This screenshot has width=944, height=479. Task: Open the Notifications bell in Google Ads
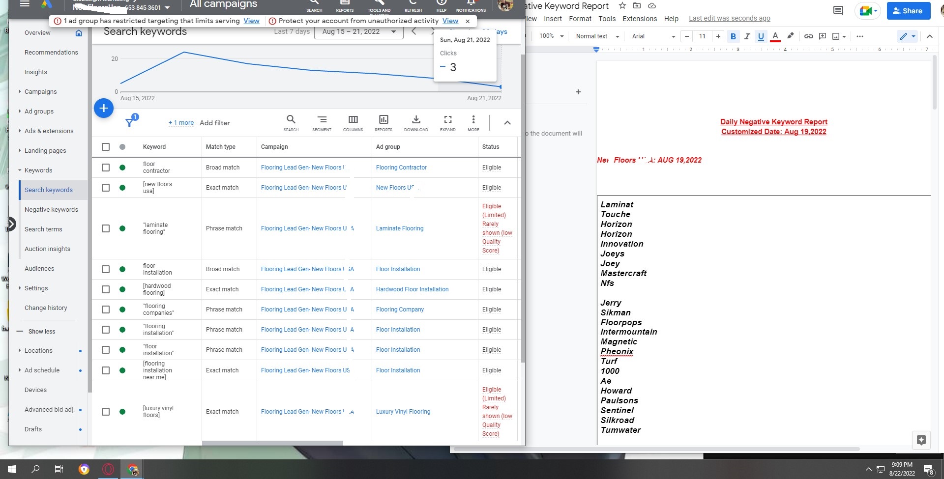click(471, 3)
